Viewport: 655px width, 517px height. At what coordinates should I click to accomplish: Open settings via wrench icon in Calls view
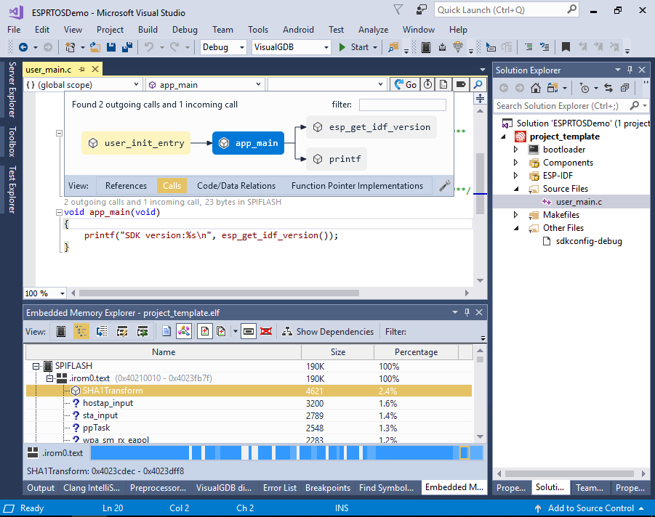click(444, 186)
